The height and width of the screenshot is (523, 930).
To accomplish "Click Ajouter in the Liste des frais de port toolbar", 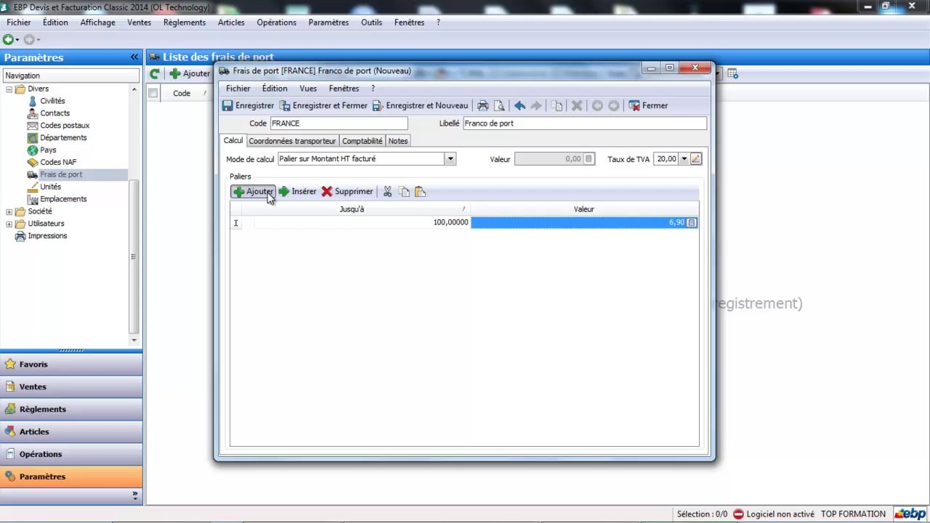I will 190,73.
